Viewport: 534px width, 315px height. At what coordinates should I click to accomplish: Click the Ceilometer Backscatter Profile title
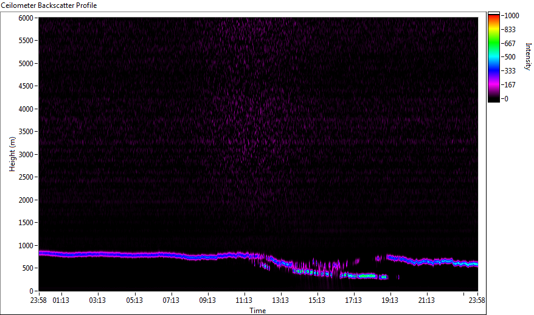[49, 5]
